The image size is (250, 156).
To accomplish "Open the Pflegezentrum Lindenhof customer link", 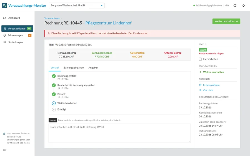I will [108, 23].
